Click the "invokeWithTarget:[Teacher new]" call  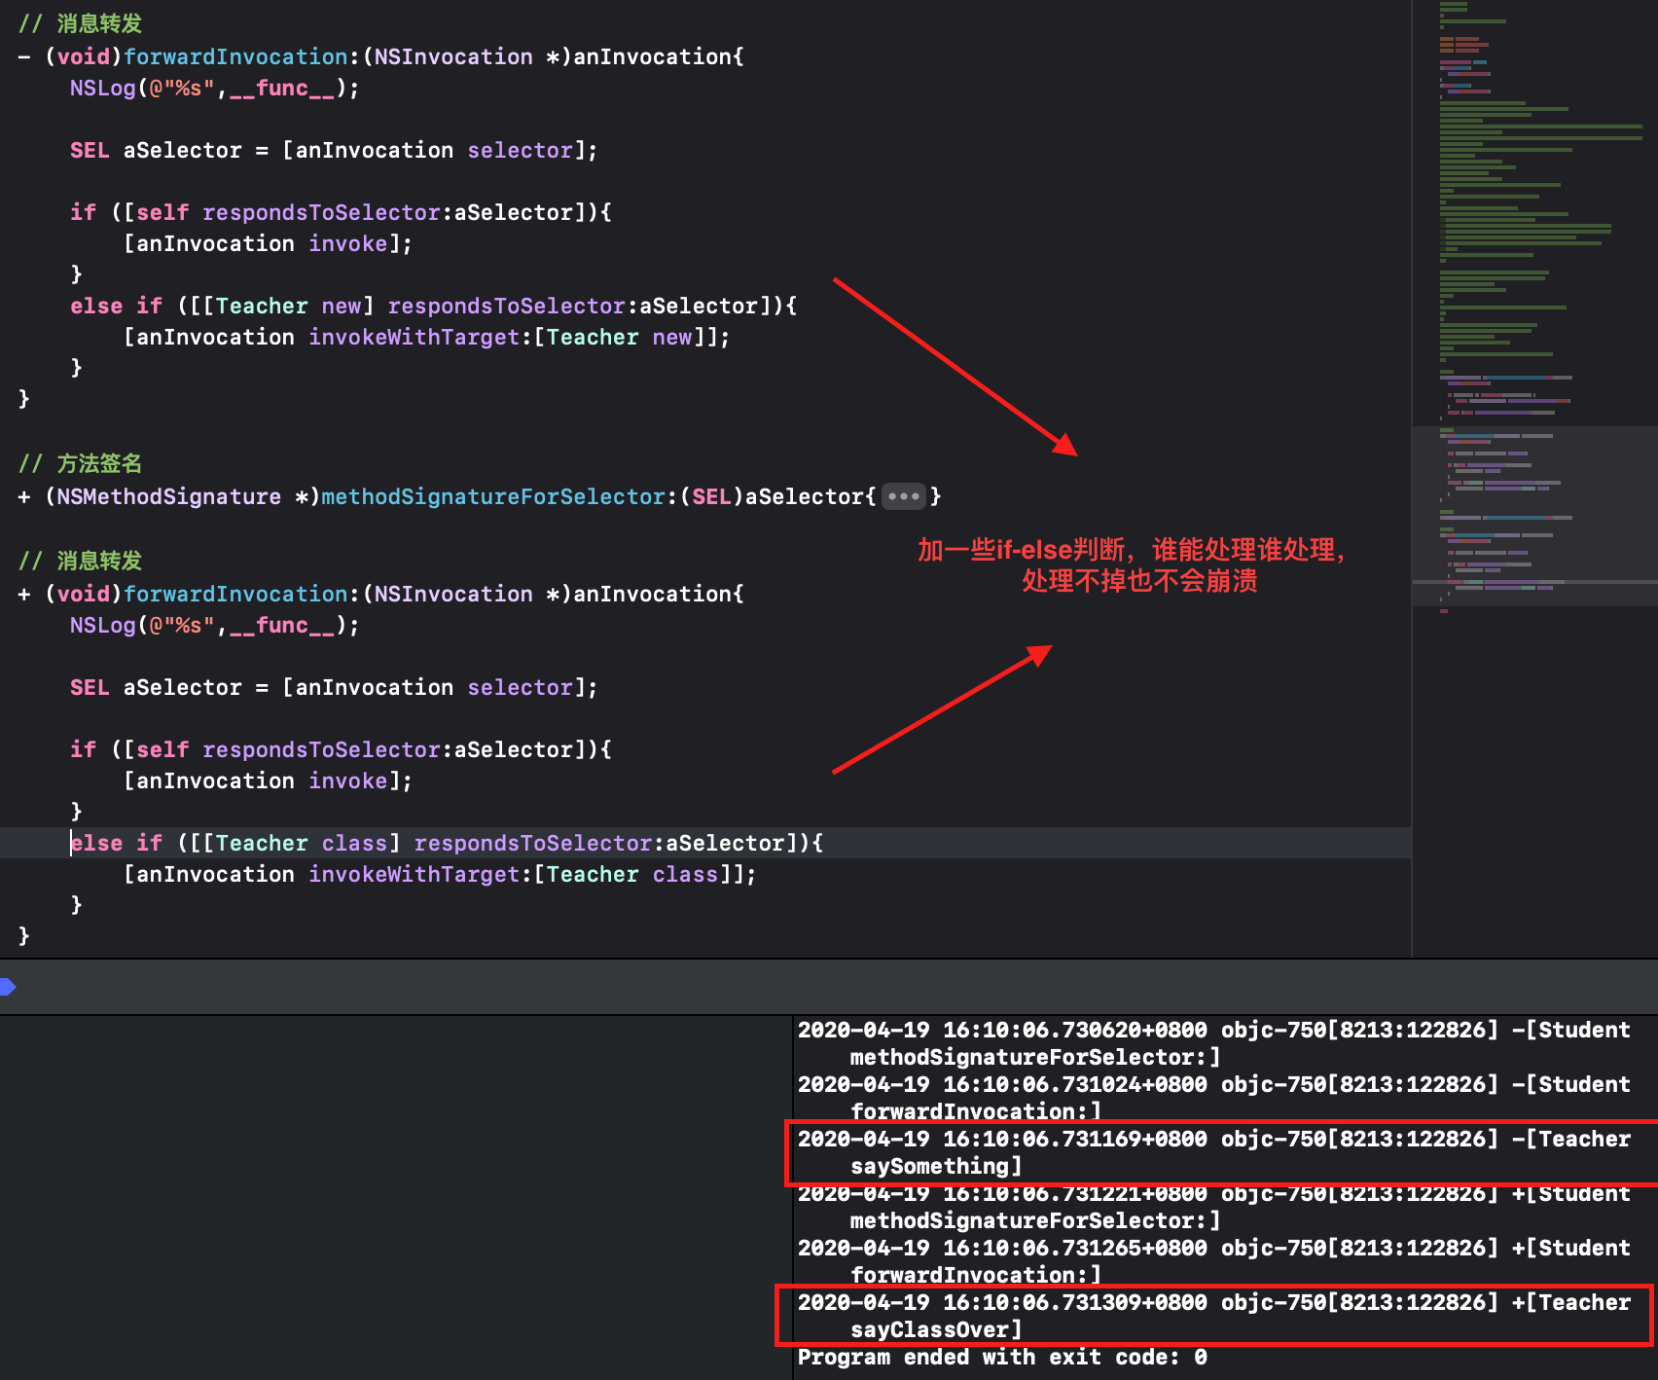point(512,337)
